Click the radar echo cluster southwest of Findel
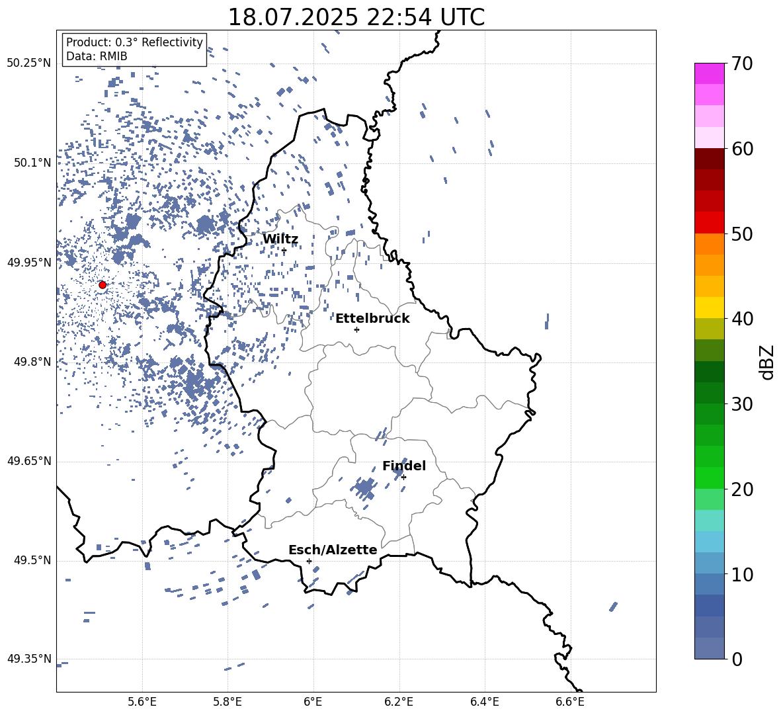Viewport: 783px width, 715px height. (364, 488)
